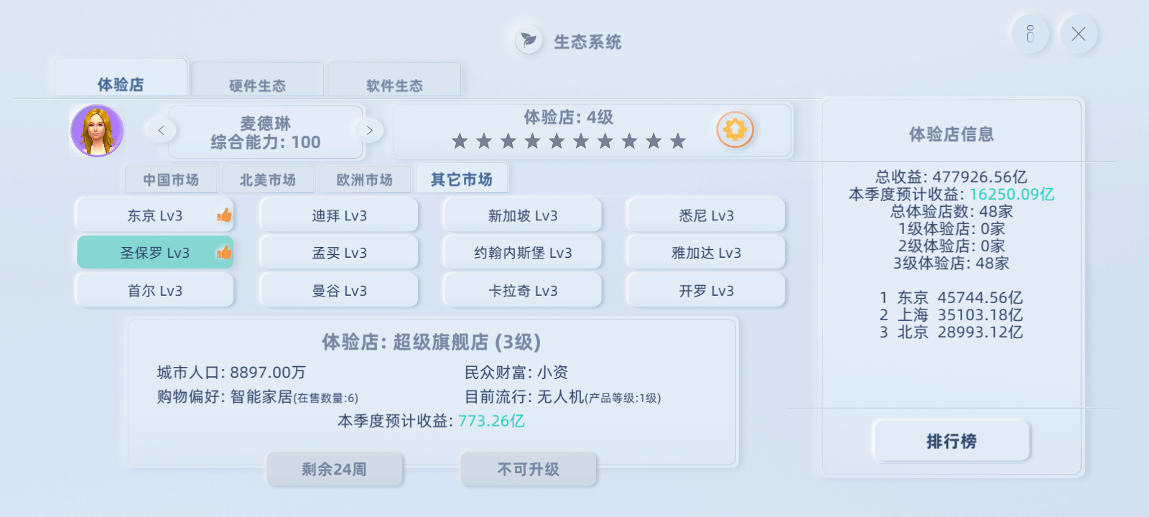Open the 排行榜 ranking button
Image resolution: width=1149 pixels, height=517 pixels.
(951, 441)
